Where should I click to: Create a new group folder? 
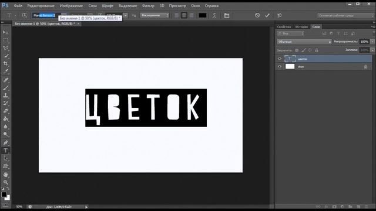point(350,206)
